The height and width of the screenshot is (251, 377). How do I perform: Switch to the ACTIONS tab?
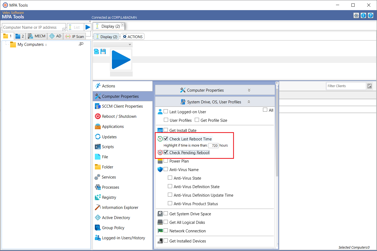(x=133, y=37)
